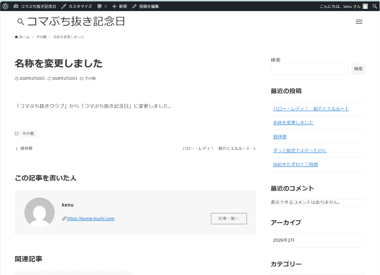Viewport: 380px width, 275px height.
Task: Open the hamburger menu icon
Action: [359, 22]
